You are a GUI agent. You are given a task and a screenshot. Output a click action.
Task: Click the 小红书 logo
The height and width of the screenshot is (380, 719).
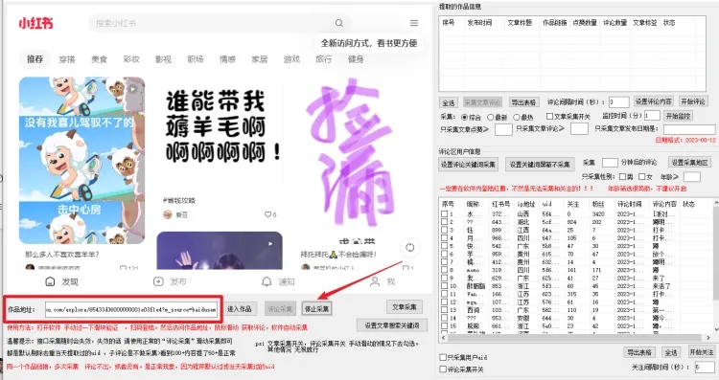[x=35, y=23]
